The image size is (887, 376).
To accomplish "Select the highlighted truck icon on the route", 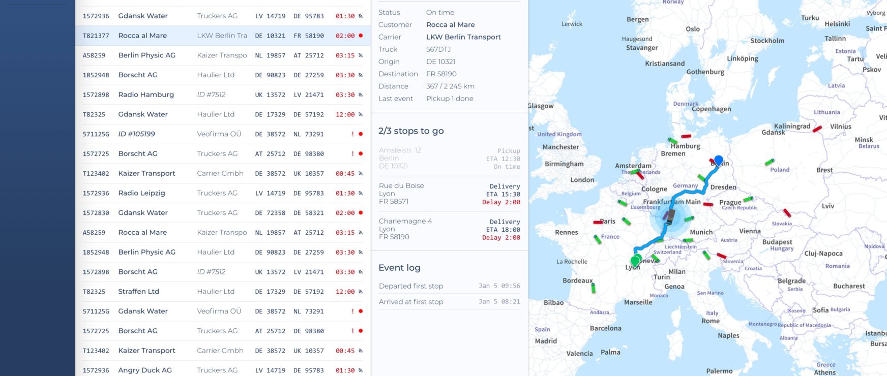I will pyautogui.click(x=670, y=217).
